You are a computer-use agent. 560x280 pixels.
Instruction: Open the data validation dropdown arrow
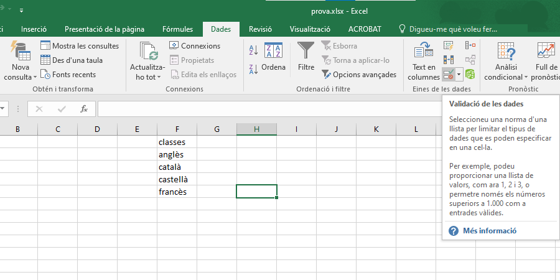(459, 75)
